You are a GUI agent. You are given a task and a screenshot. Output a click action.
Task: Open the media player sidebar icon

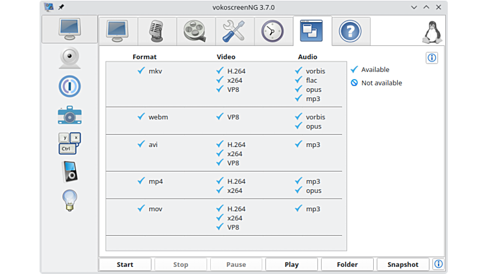point(69,172)
